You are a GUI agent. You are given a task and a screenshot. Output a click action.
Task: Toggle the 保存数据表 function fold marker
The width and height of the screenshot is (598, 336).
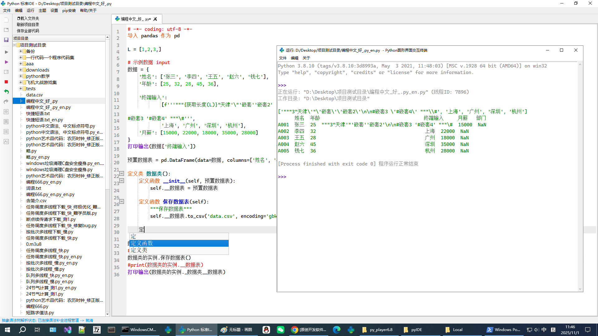[122, 202]
